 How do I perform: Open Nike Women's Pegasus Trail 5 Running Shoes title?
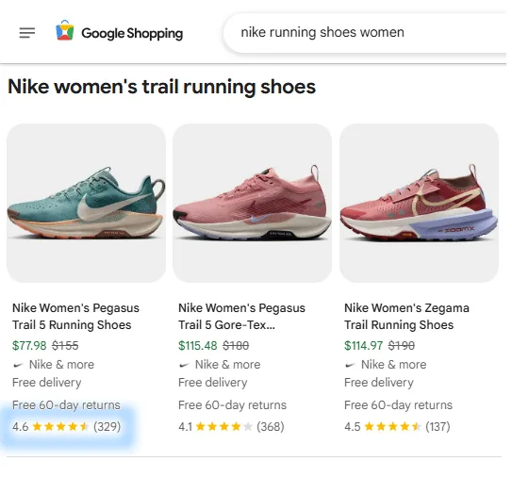click(x=75, y=317)
